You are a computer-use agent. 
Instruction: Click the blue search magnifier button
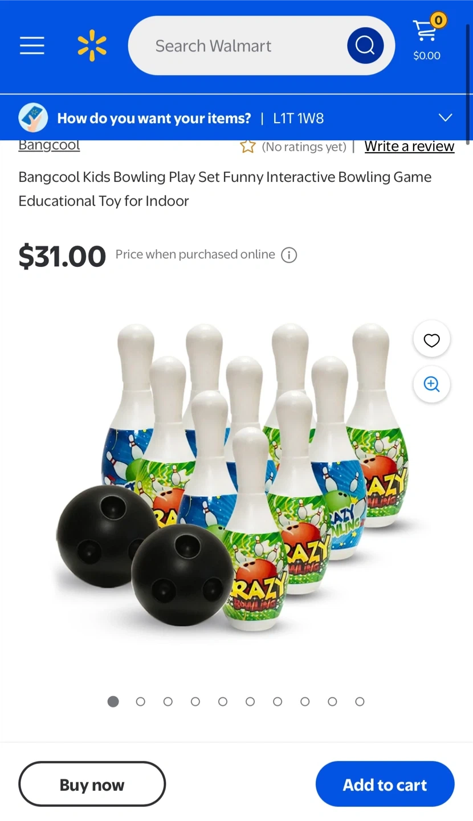365,46
